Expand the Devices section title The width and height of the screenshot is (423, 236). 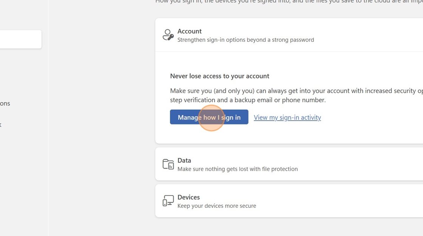pos(188,197)
